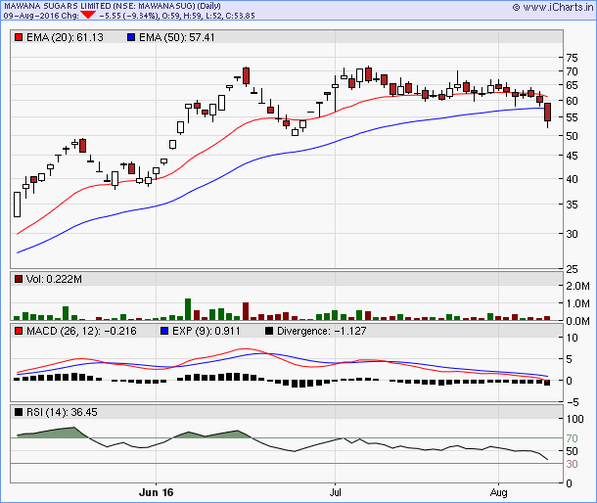The width and height of the screenshot is (597, 503).
Task: Click the blue EXP (9) legend swatch
Action: point(164,331)
